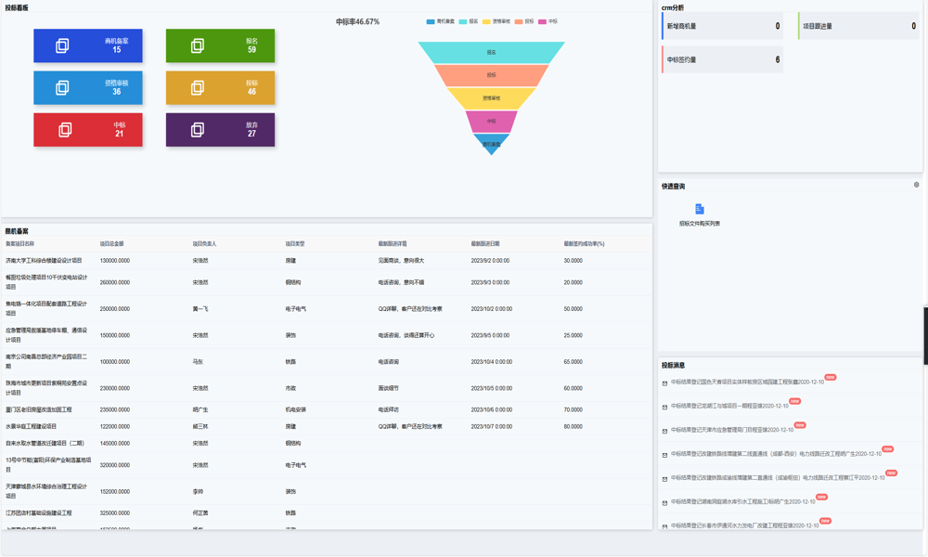
Task: Click the copy icon on the green 报名 card
Action: 198,45
